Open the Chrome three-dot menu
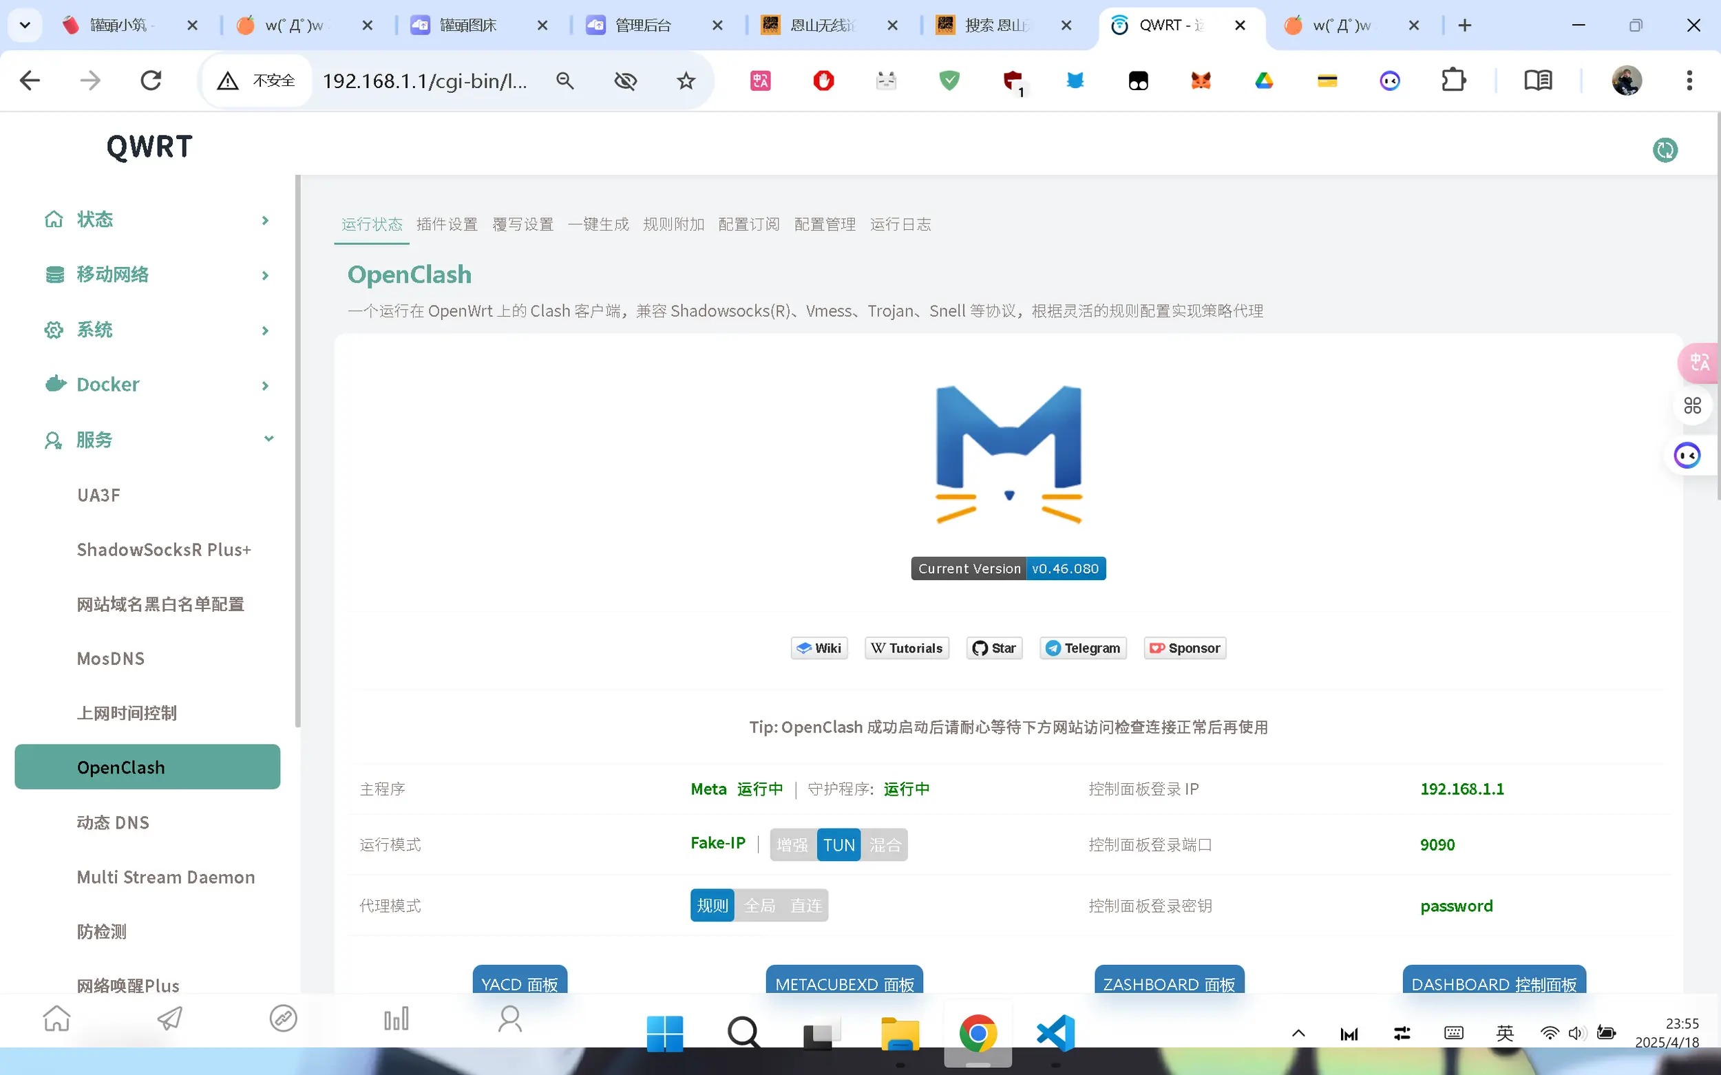This screenshot has width=1721, height=1075. (1690, 81)
